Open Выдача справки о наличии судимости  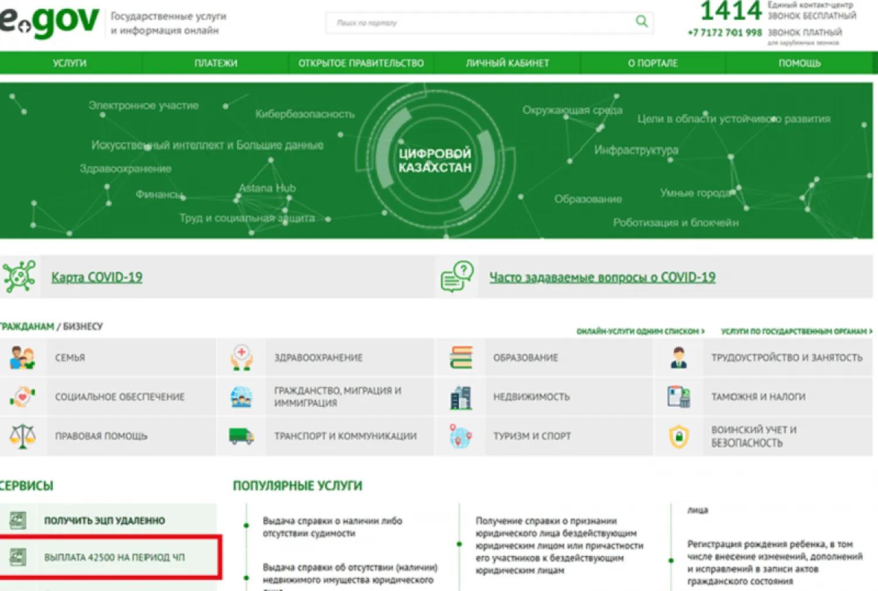click(x=332, y=527)
